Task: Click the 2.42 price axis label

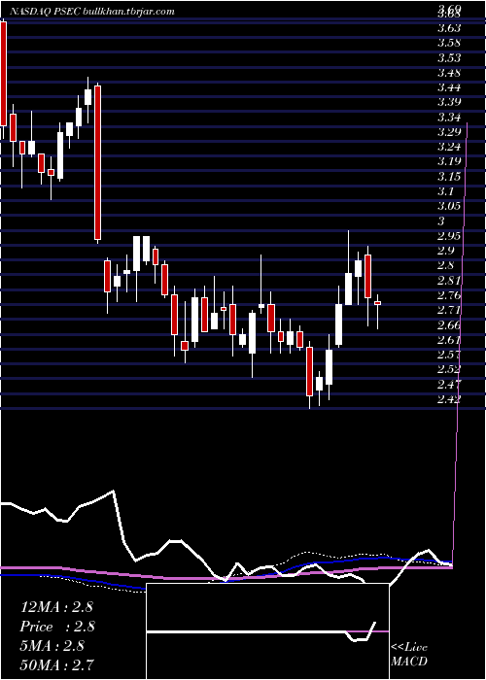Action: click(449, 399)
